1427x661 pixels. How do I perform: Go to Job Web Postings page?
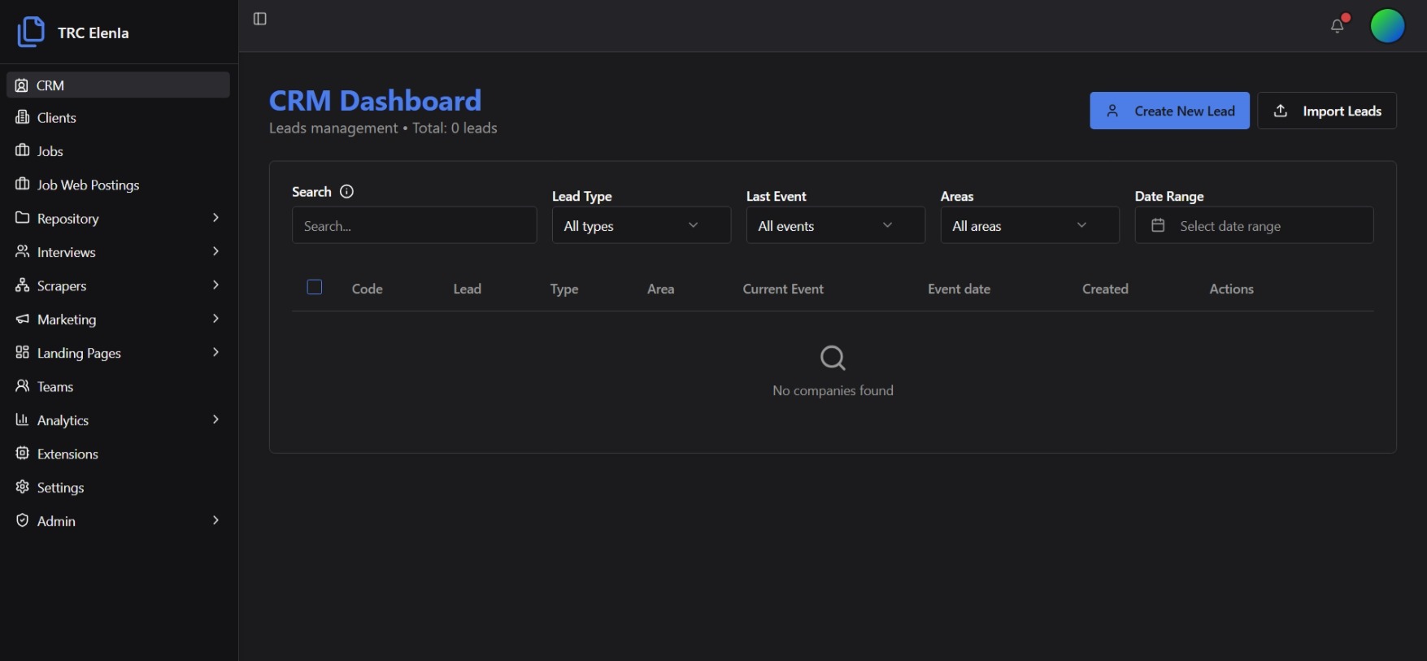point(88,185)
